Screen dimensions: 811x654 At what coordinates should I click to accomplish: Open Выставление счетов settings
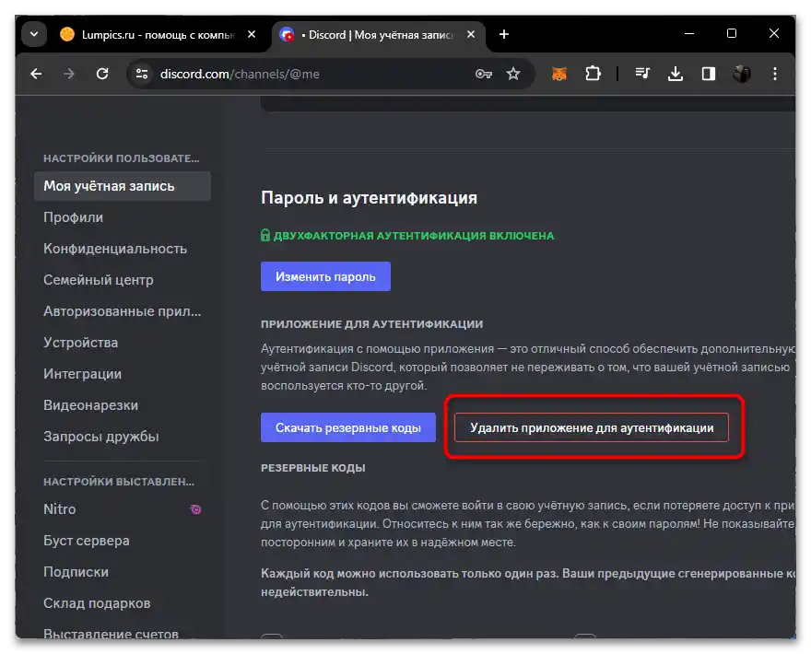pos(122,634)
